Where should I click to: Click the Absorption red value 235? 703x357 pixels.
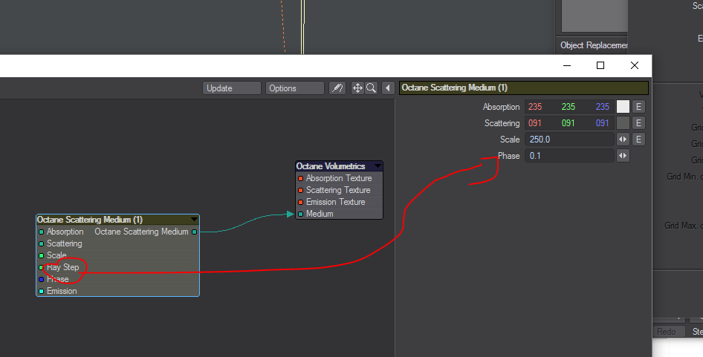click(x=535, y=107)
